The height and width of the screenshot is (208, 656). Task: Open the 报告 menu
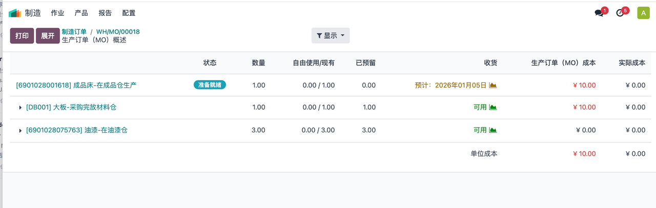[105, 13]
